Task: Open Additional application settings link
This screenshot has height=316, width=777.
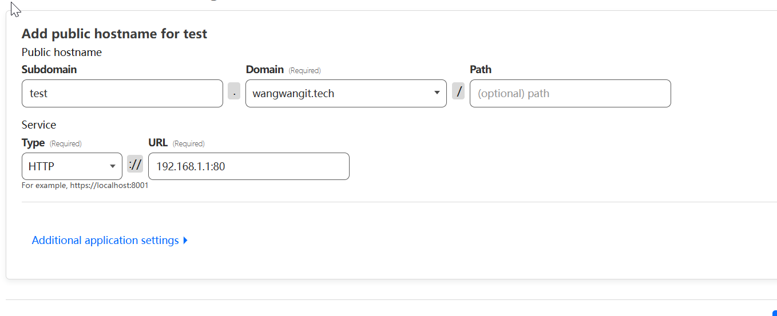Action: coord(105,241)
